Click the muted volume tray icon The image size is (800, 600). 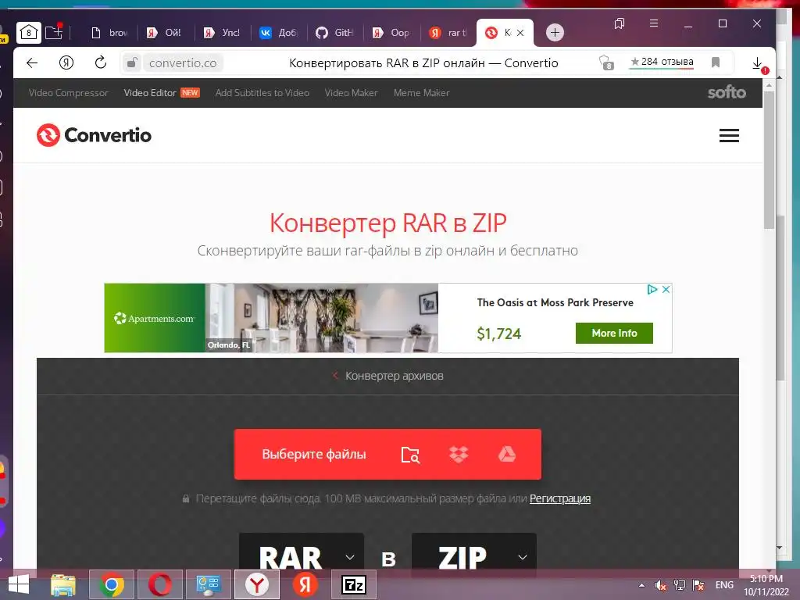point(661,585)
